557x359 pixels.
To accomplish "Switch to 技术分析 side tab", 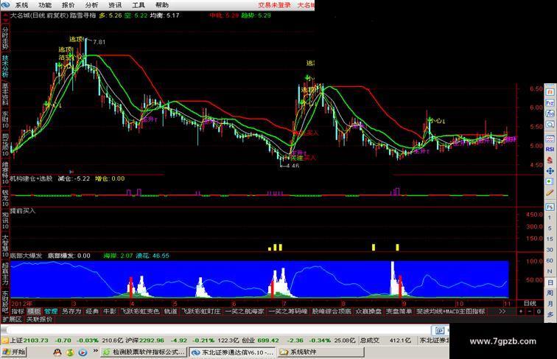I will coord(5,66).
